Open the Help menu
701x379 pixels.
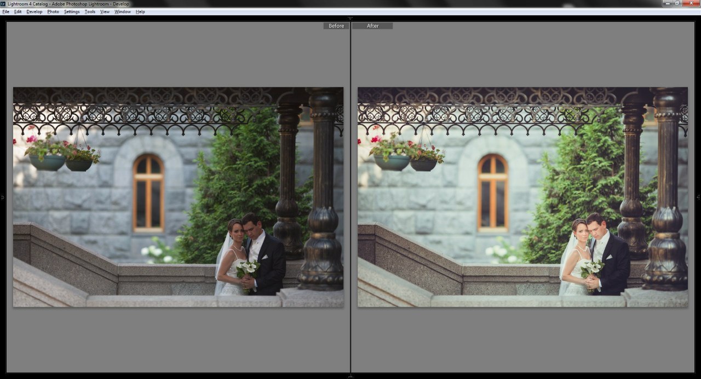pyautogui.click(x=140, y=11)
